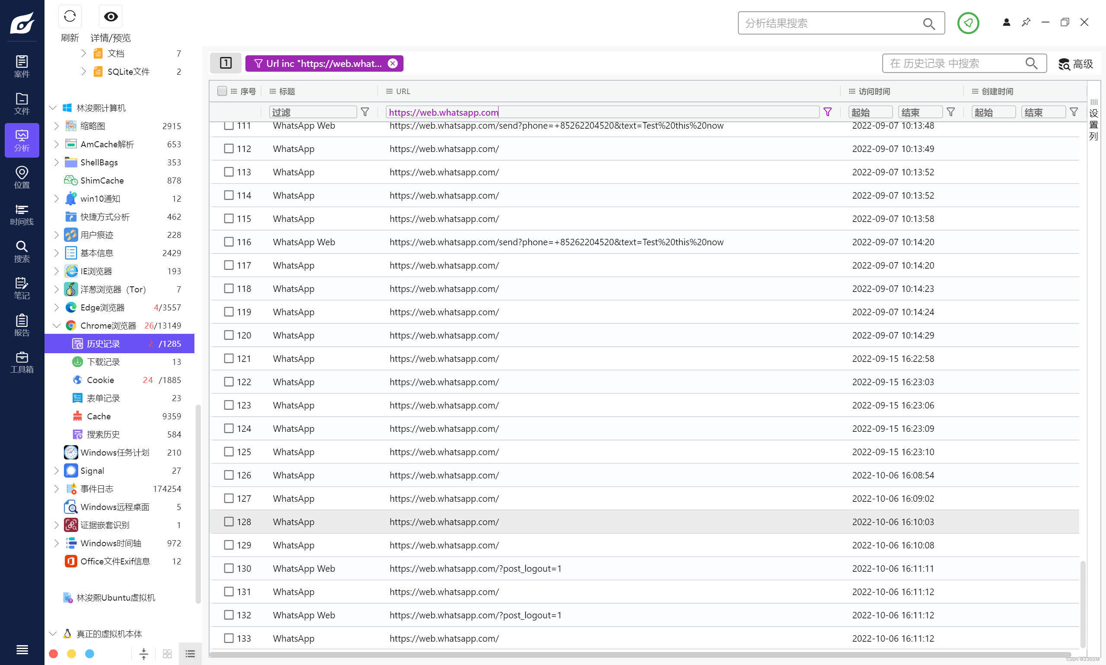Image resolution: width=1106 pixels, height=665 pixels.
Task: Expand the Edge浏览器 tree node
Action: (x=57, y=307)
